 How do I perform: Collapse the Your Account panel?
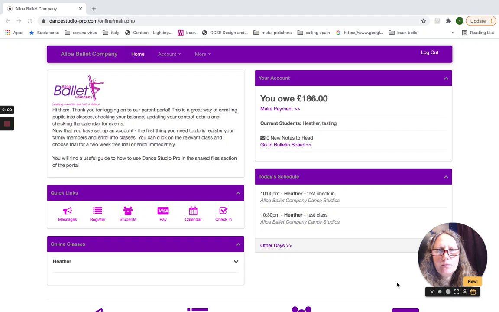[x=446, y=78]
